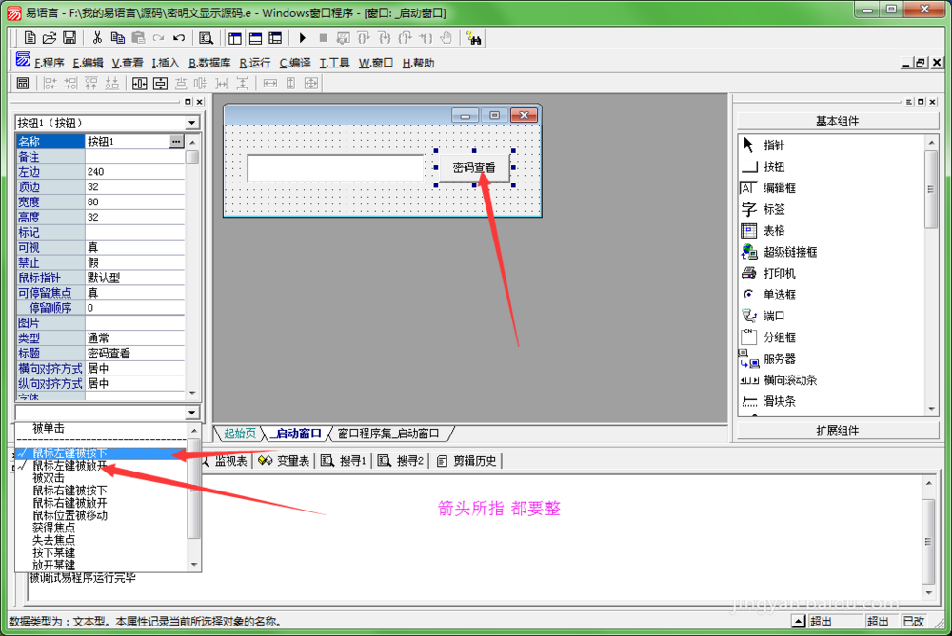Expand the event list combo box arrow
952x636 pixels.
(x=192, y=413)
